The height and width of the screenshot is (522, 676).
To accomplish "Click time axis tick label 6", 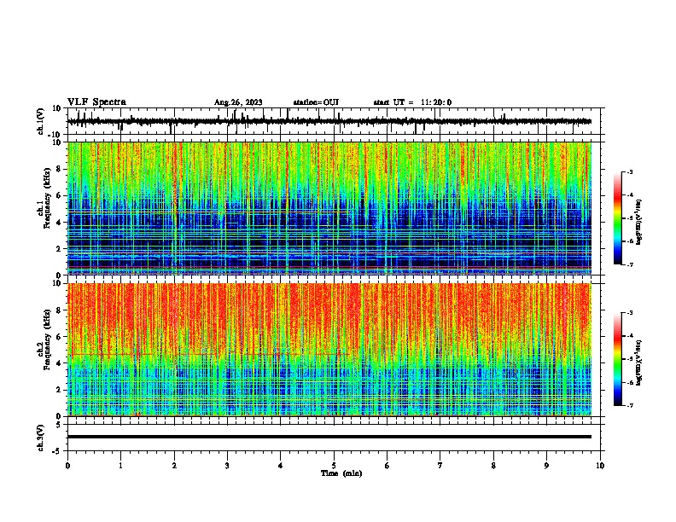I will [x=387, y=466].
